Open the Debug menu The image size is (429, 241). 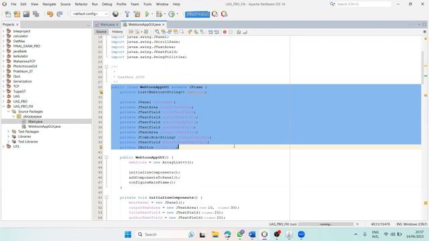(107, 4)
